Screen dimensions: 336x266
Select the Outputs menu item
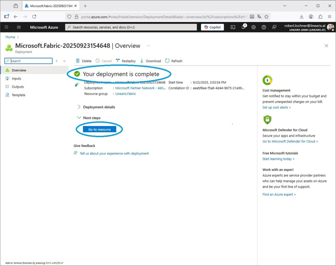coord(34,87)
